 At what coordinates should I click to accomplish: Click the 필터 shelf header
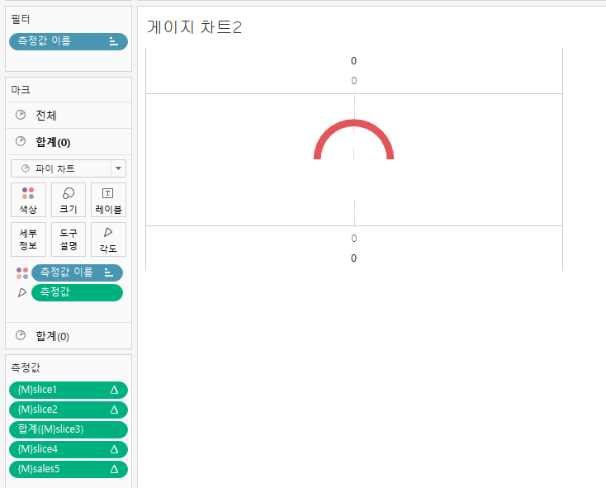click(21, 19)
